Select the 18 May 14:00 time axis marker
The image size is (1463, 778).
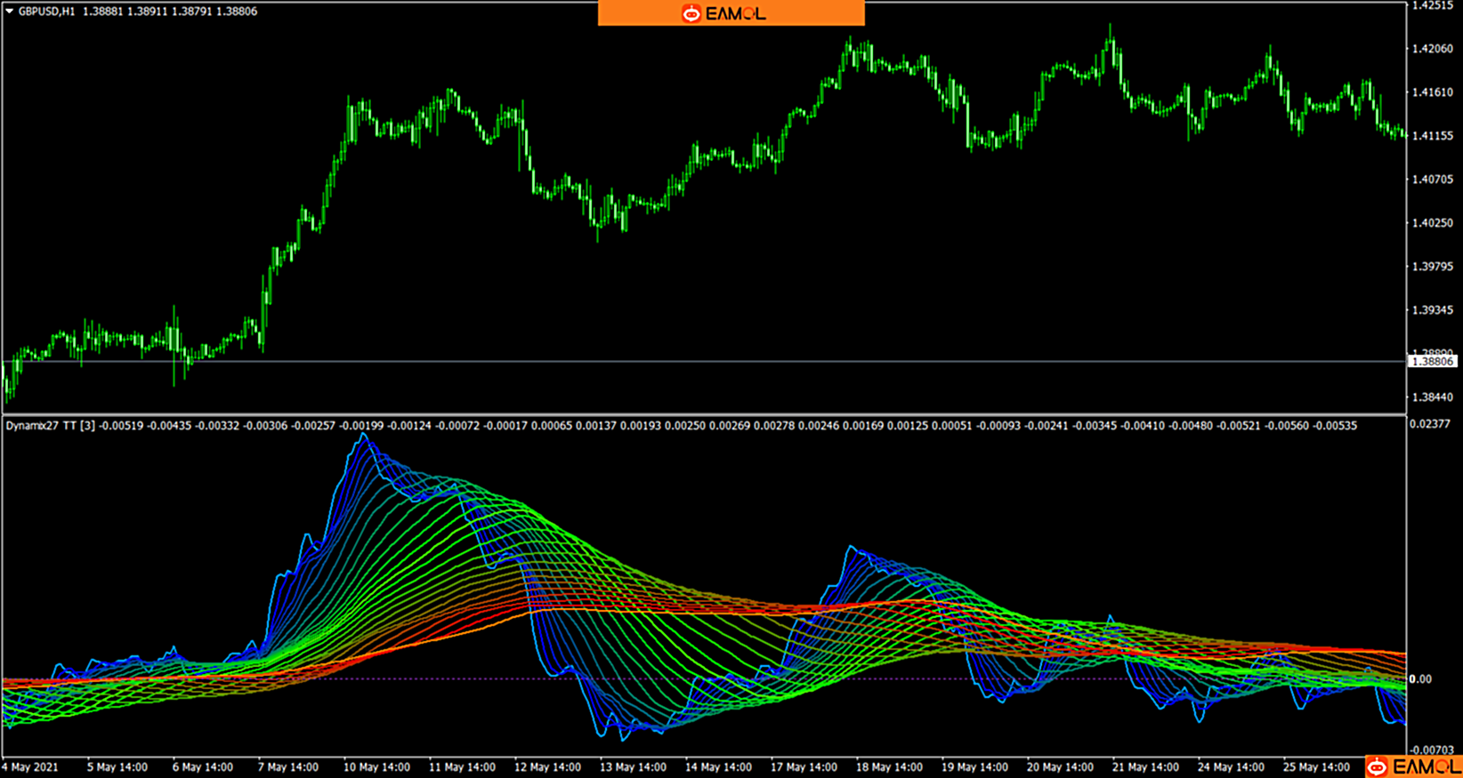click(889, 766)
